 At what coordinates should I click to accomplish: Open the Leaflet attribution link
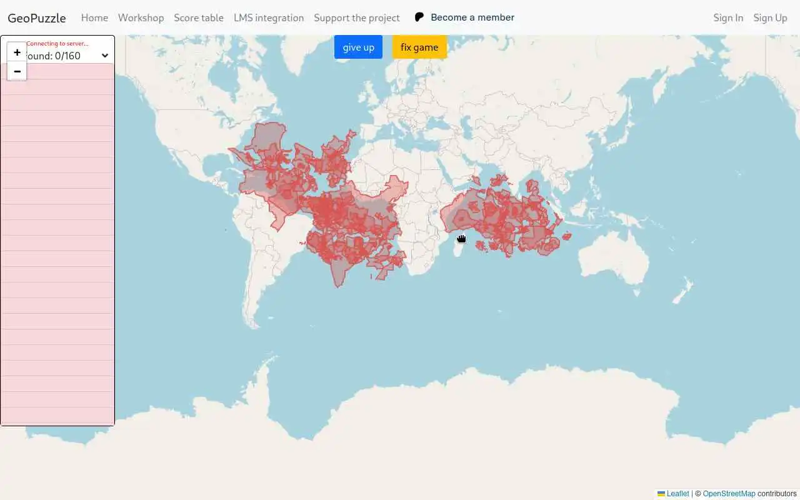pyautogui.click(x=673, y=494)
